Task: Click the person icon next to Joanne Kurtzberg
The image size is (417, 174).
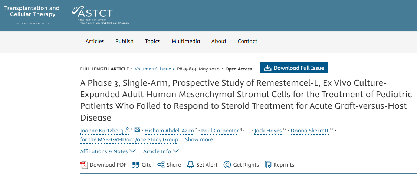Action: [x=127, y=130]
